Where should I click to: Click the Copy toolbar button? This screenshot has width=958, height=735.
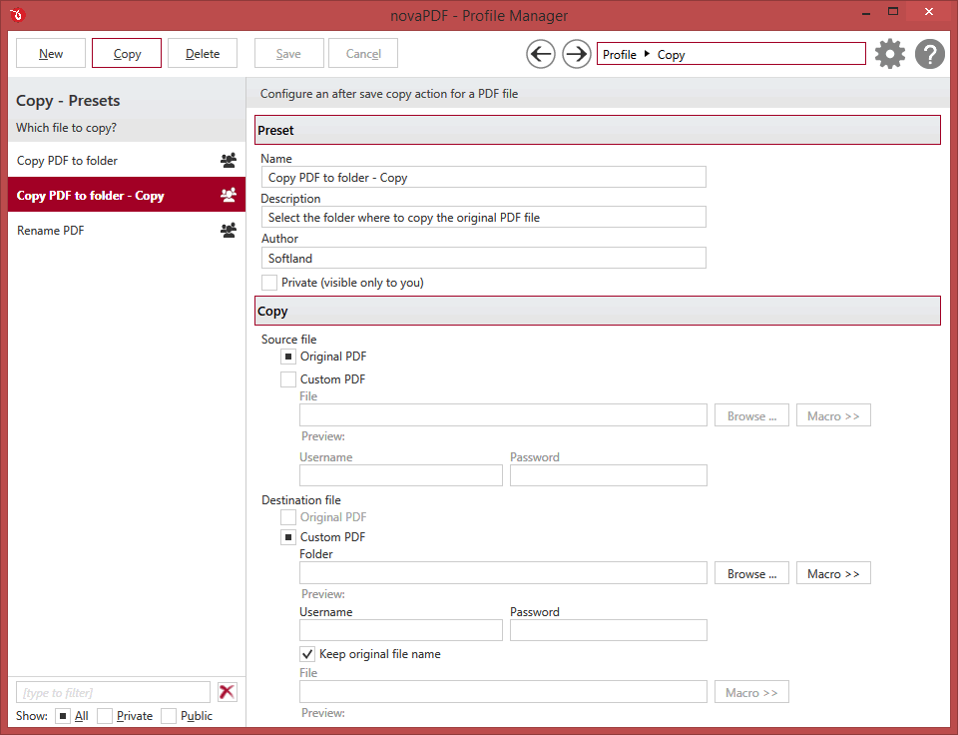click(x=127, y=53)
